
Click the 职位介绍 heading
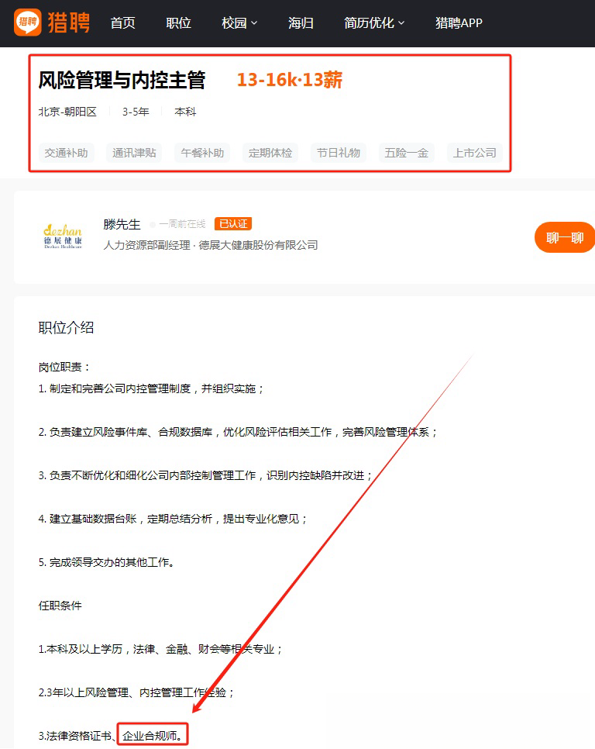coord(67,328)
